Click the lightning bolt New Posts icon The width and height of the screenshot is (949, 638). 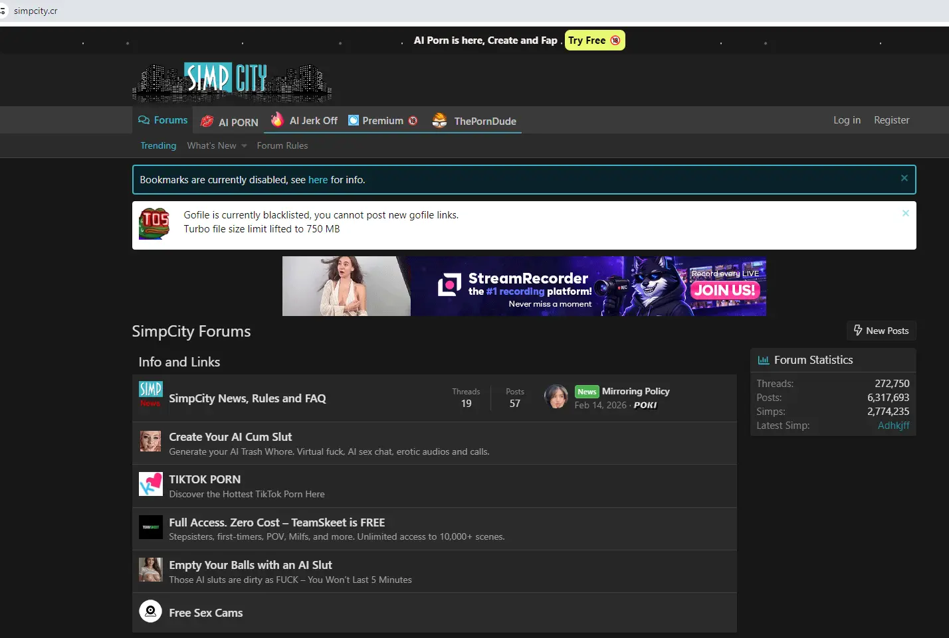858,331
